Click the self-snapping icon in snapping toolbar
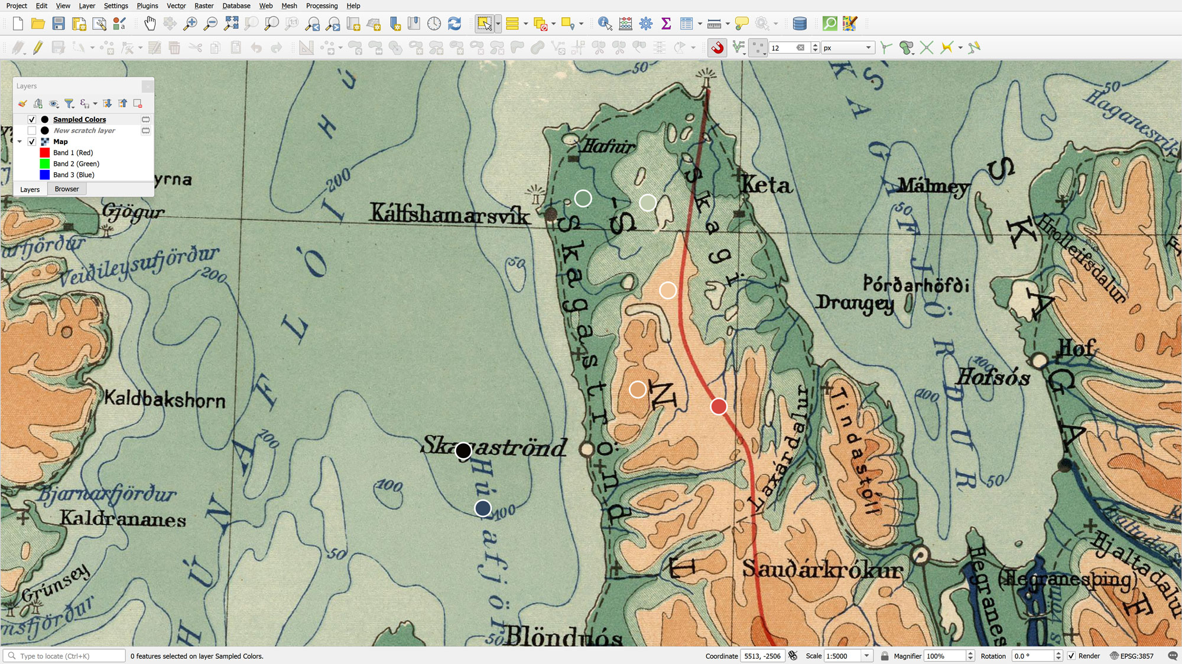 974,48
